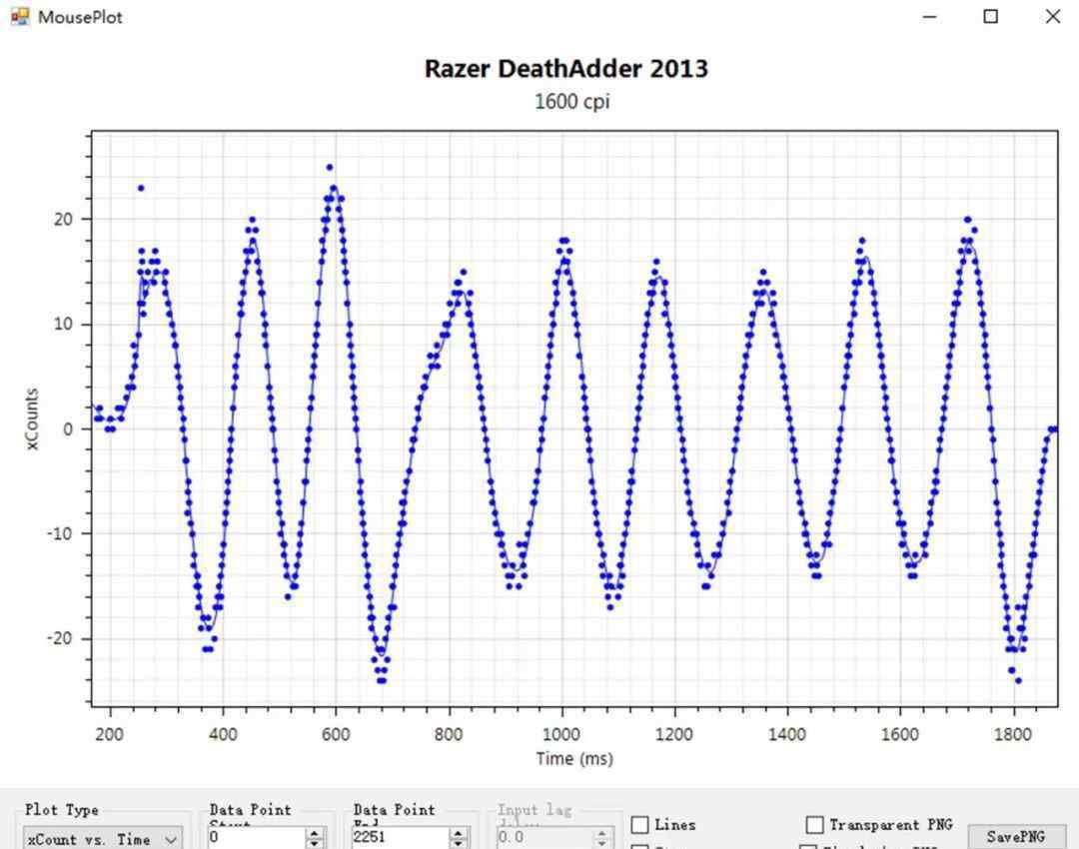This screenshot has width=1079, height=849.
Task: Click the "MousePlot" window title text
Action: coord(81,17)
